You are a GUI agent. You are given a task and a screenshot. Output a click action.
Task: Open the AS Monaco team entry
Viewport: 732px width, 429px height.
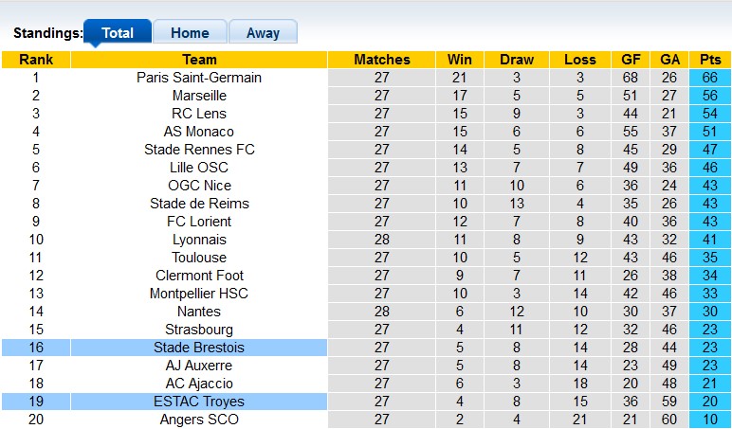199,132
